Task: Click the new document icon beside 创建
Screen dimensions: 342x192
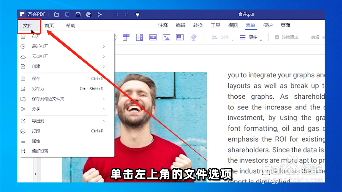Action: (x=23, y=67)
